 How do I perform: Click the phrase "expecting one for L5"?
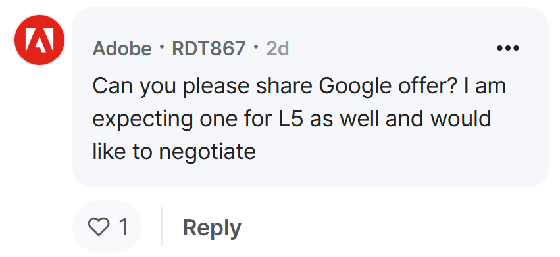pos(198,120)
